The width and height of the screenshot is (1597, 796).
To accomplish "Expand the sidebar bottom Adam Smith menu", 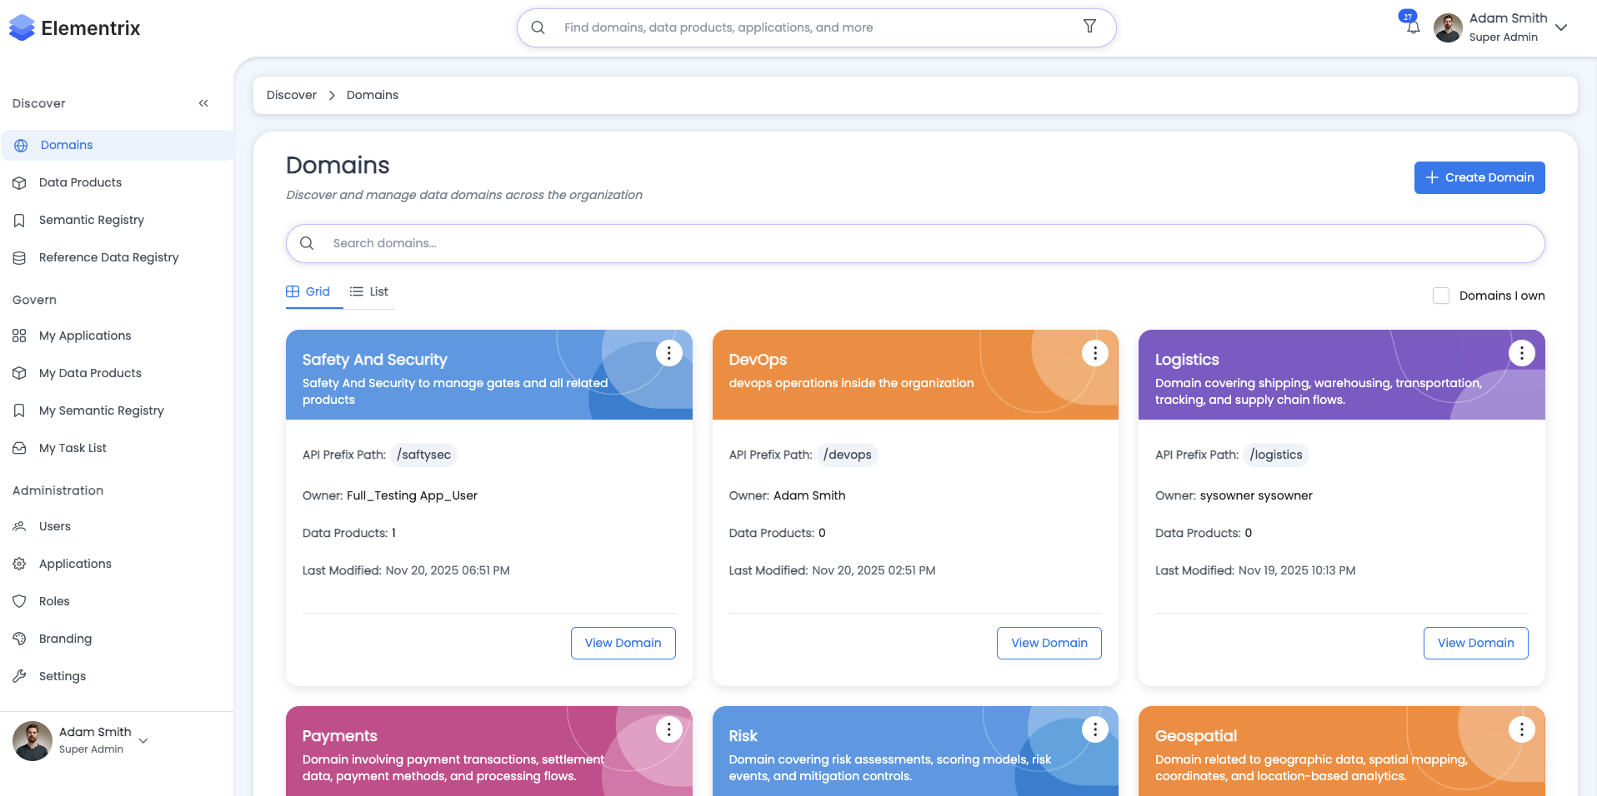I will point(143,740).
